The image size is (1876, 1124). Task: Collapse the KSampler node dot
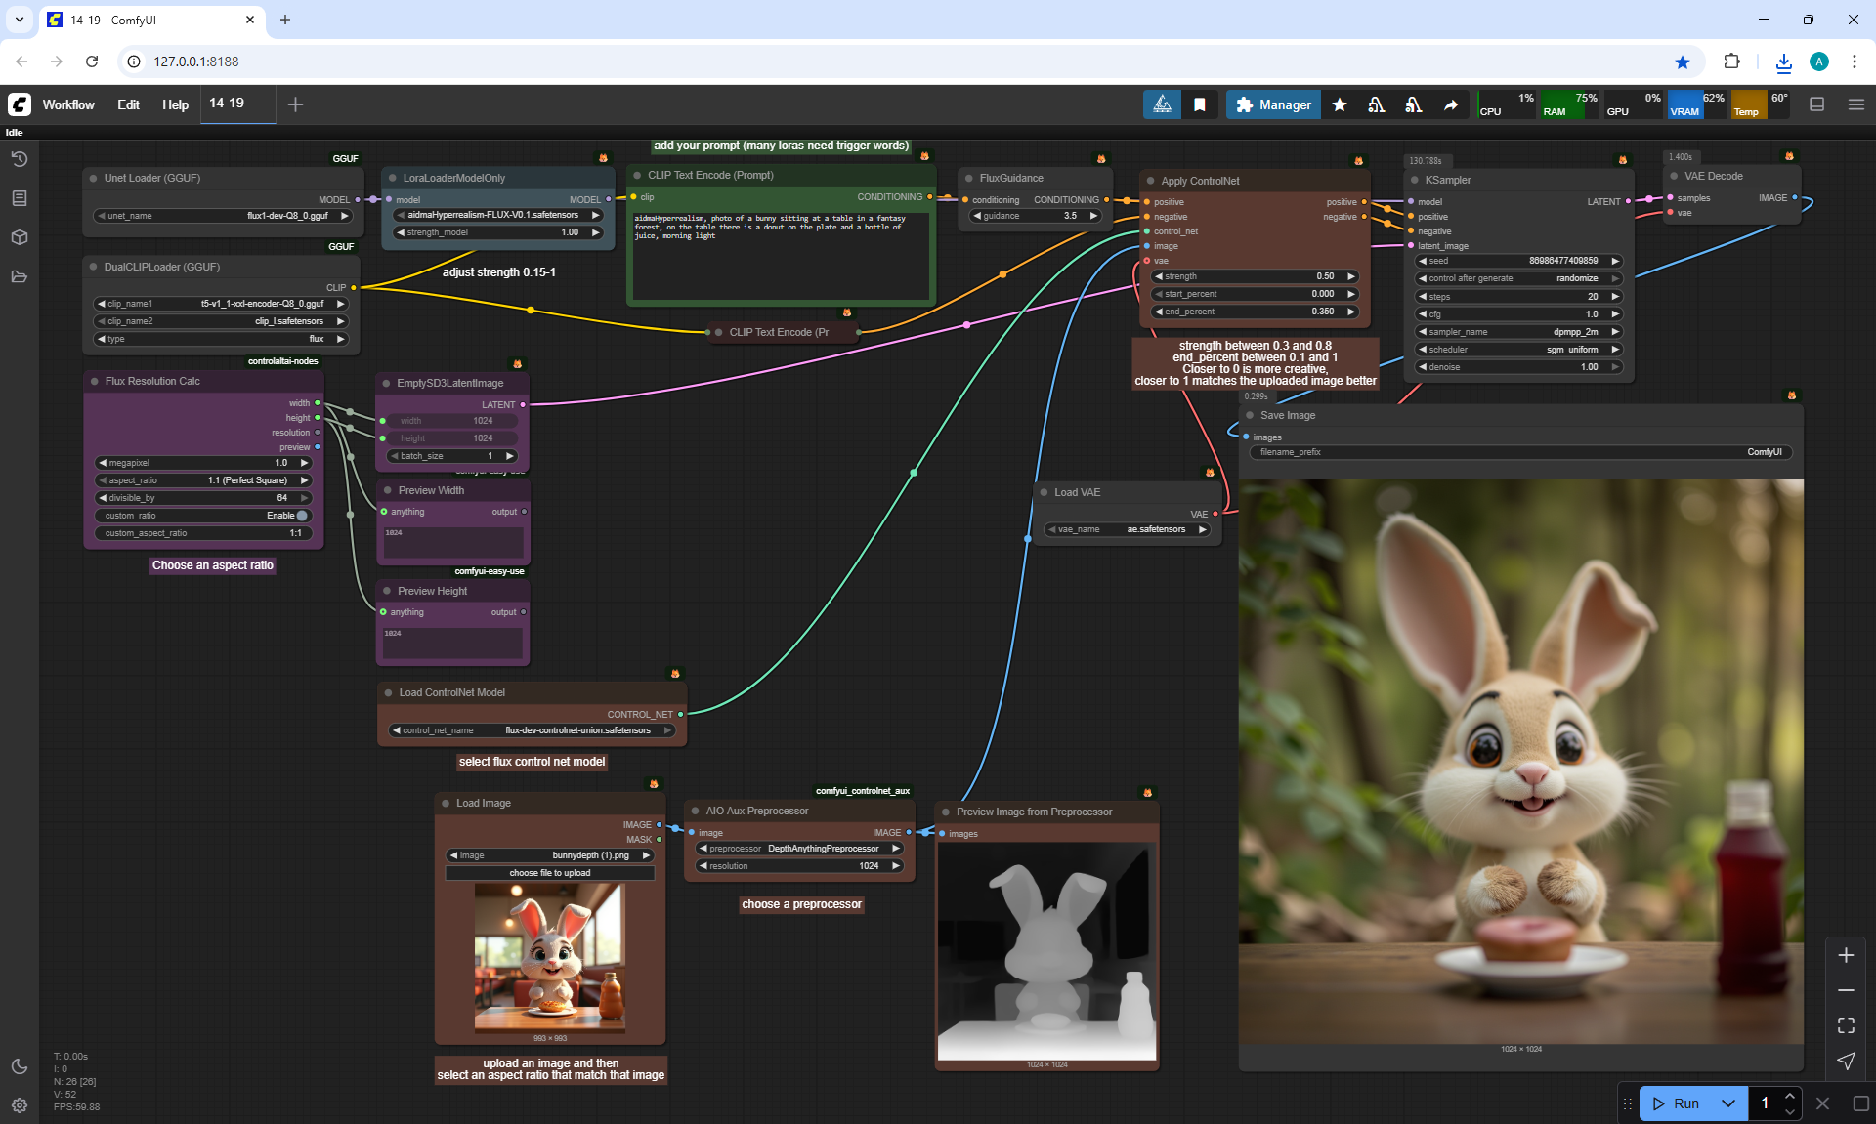pyautogui.click(x=1414, y=180)
